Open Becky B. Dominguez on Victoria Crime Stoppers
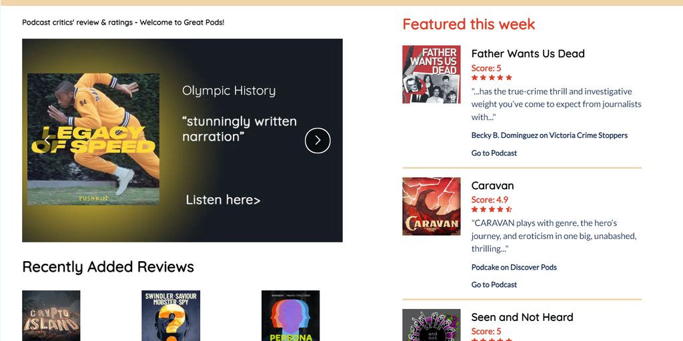The width and height of the screenshot is (683, 341). (x=550, y=135)
